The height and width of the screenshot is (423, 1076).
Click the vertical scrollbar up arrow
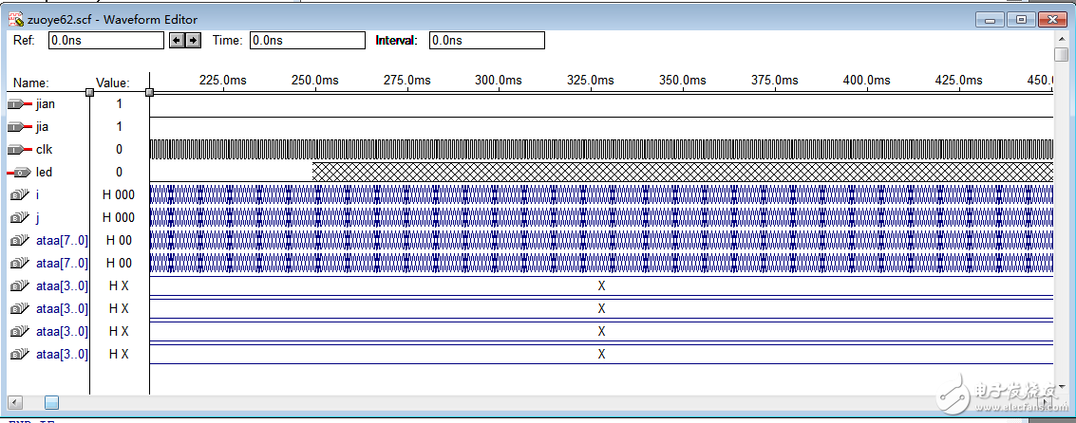1062,38
